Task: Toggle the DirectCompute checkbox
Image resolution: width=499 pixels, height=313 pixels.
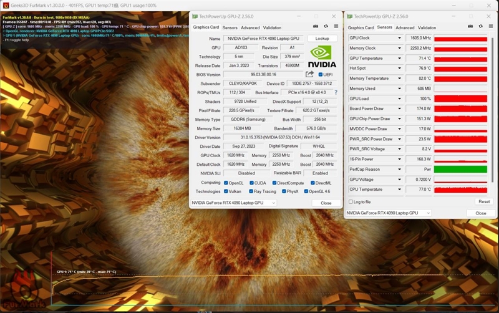Action: click(x=274, y=183)
